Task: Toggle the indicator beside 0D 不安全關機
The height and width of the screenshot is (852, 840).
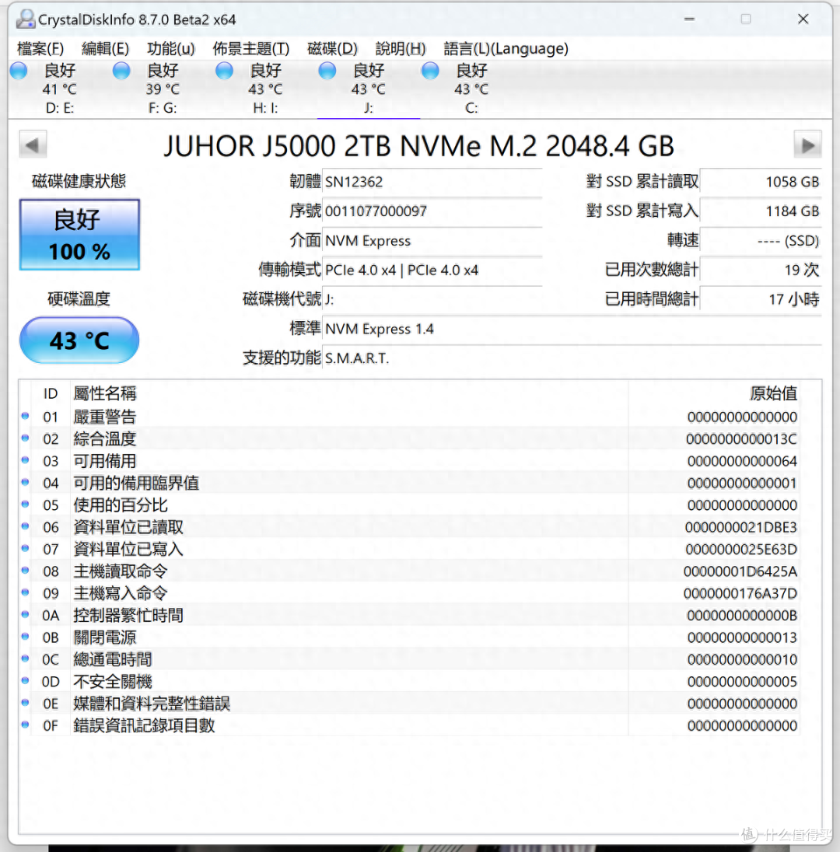Action: (x=24, y=682)
